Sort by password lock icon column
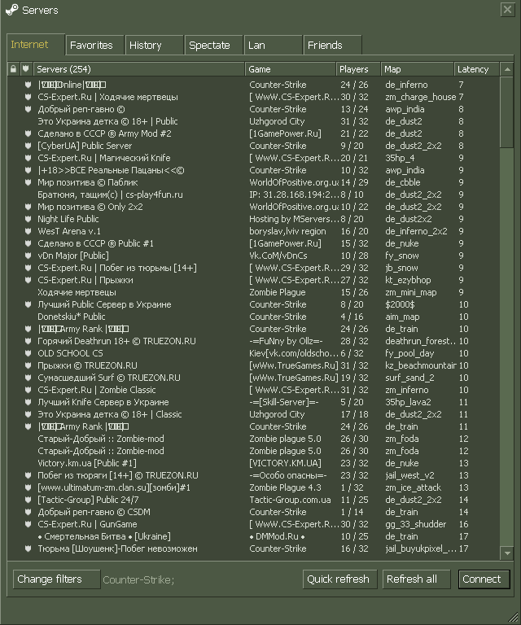The image size is (521, 625). click(x=13, y=69)
